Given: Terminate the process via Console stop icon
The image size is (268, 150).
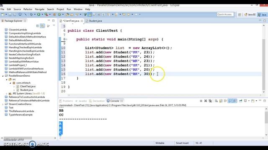Looking at the screenshot, I should 201,101.
